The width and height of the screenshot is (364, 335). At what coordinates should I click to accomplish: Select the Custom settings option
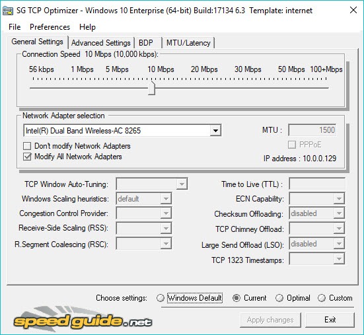(322, 298)
